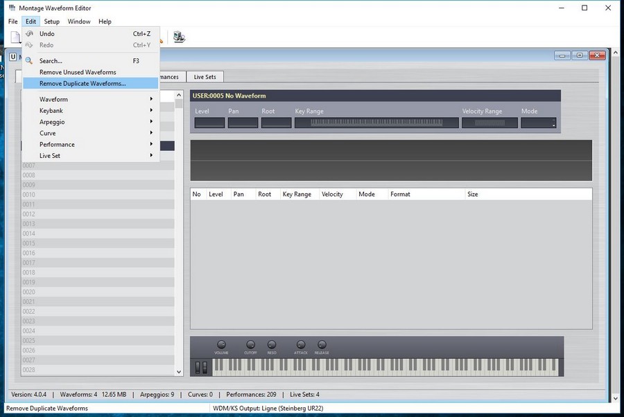
Task: Select Remove Duplicate Waveforms menu entry
Action: coord(83,83)
